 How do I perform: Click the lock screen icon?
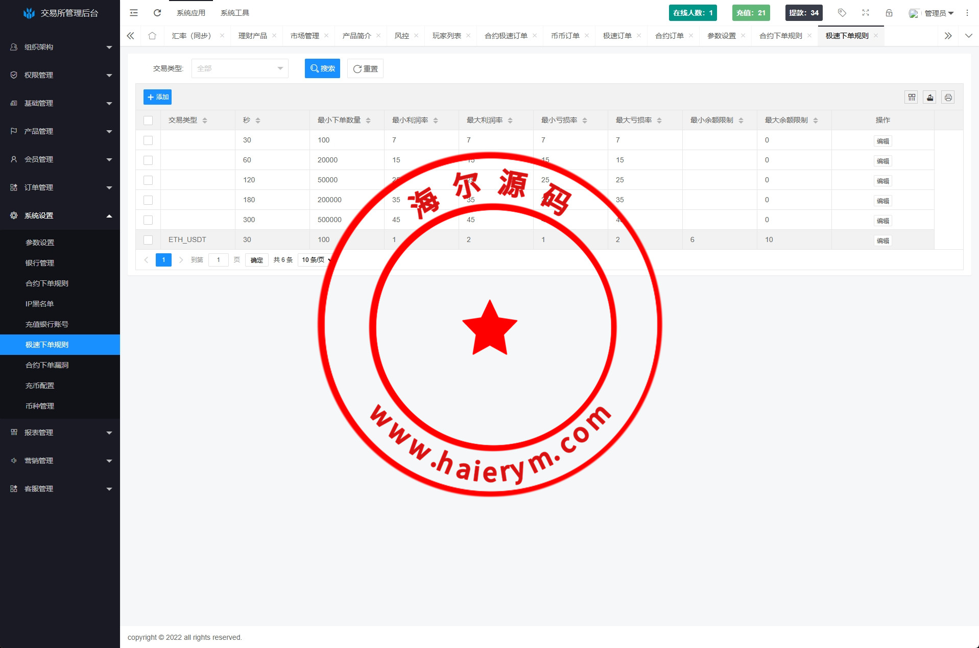click(889, 13)
